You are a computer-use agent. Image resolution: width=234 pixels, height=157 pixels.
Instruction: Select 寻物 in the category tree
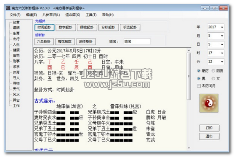(x=16, y=83)
